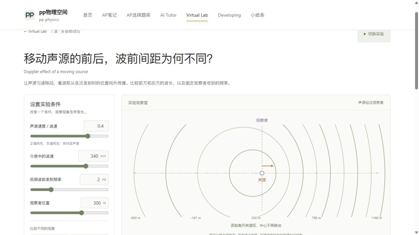The image size is (419, 235).
Task: Click the 观察者 label in simulation
Action: pyautogui.click(x=262, y=120)
